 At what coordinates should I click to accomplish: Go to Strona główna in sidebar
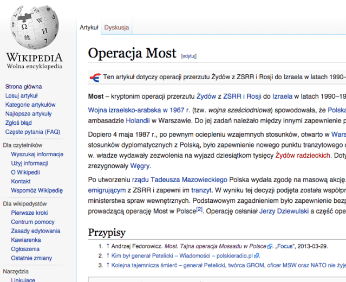(23, 87)
